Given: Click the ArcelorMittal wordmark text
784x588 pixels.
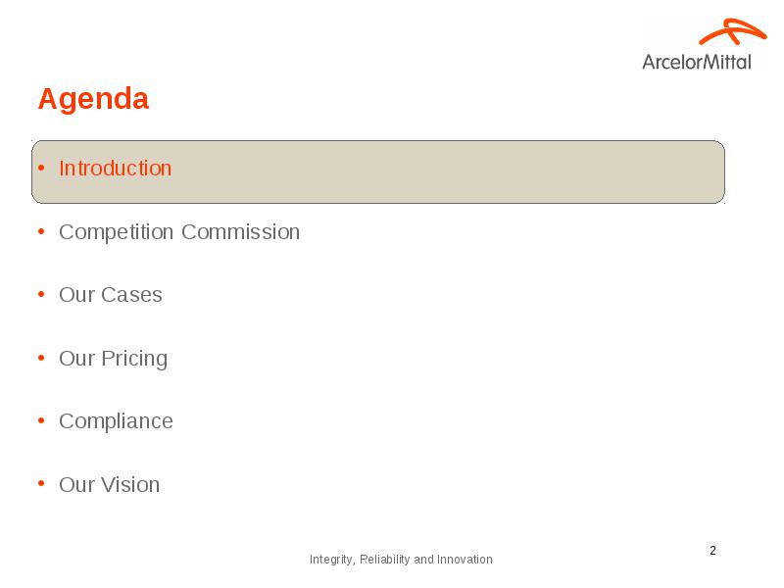Looking at the screenshot, I should click(697, 62).
